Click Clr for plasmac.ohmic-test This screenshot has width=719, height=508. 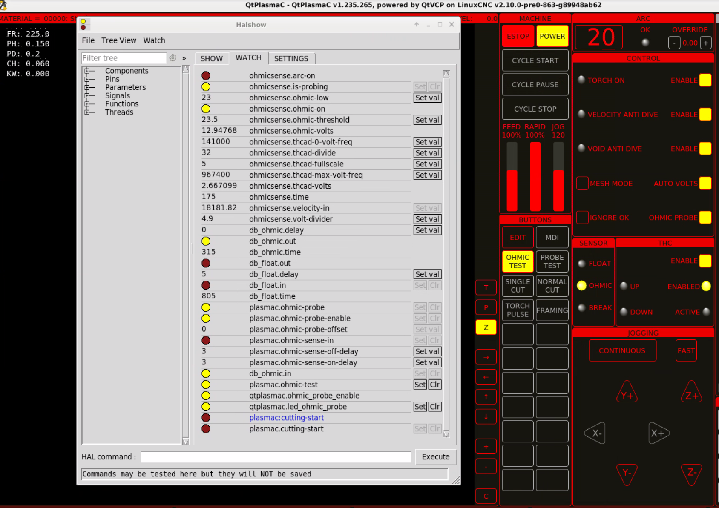click(x=435, y=385)
